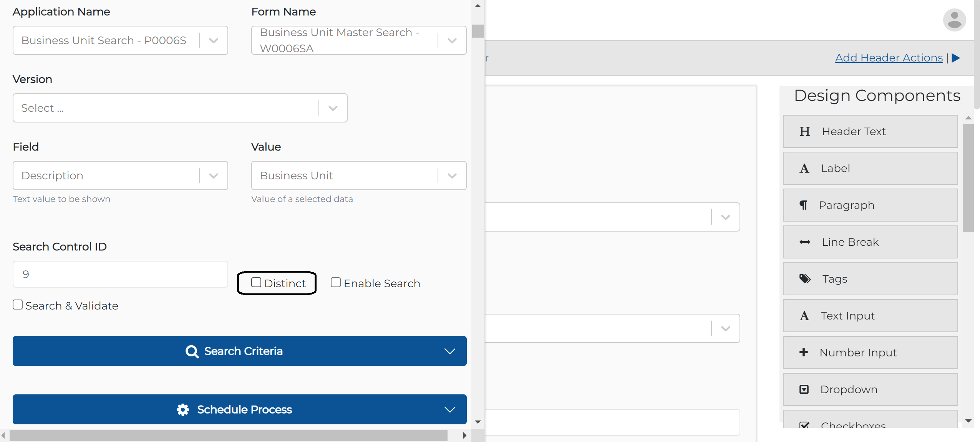Add a Number Input component
Image resolution: width=980 pixels, height=442 pixels.
click(x=870, y=353)
